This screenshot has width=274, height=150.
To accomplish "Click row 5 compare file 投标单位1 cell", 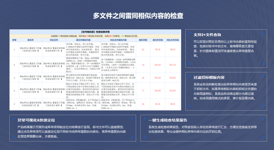I will pyautogui.click(x=54, y=104).
